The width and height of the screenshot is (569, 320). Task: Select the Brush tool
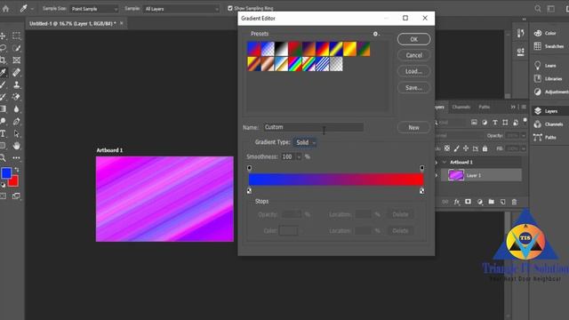click(3, 84)
